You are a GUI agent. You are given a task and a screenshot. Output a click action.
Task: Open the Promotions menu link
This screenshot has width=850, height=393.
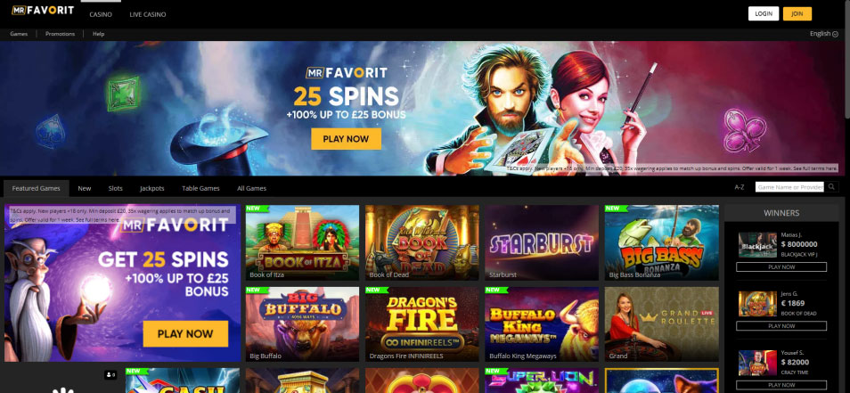point(61,34)
